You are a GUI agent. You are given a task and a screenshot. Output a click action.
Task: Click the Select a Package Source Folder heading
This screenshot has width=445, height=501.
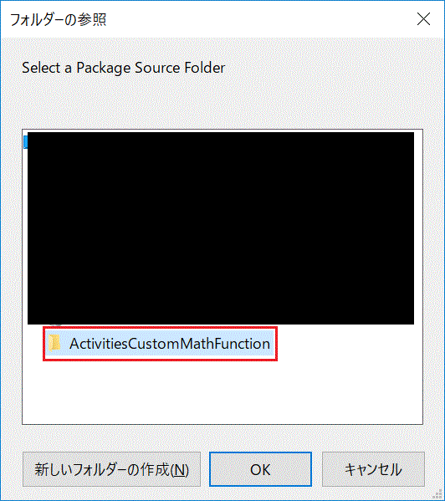pos(123,68)
